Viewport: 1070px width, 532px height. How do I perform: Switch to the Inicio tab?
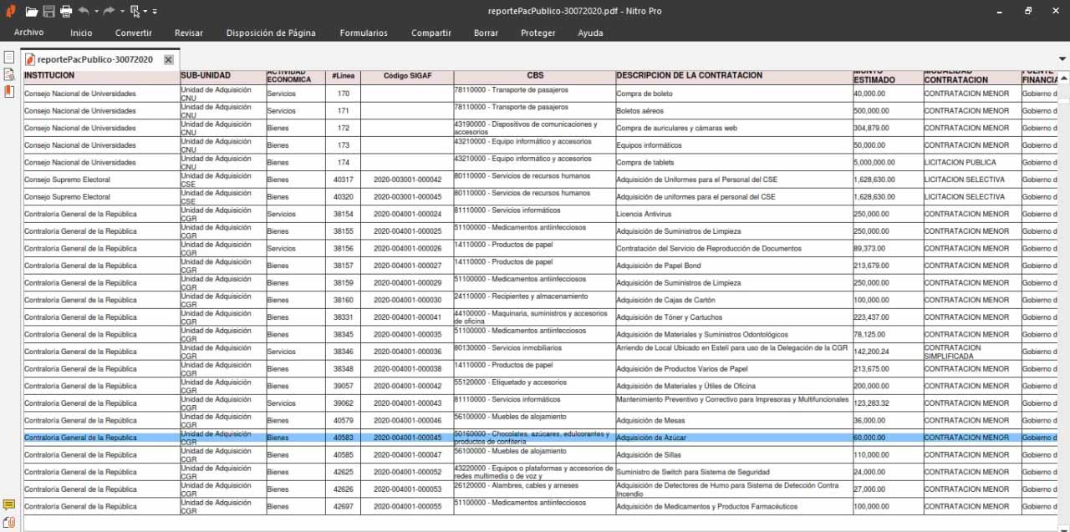point(81,33)
